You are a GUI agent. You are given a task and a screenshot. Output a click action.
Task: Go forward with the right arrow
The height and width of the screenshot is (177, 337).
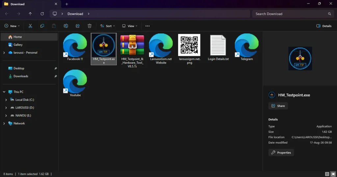18,14
